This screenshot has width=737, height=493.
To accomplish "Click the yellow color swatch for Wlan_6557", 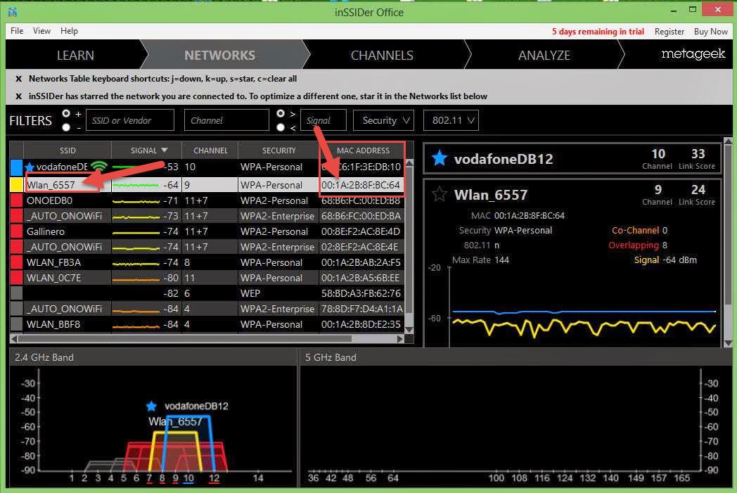I will tap(16, 185).
